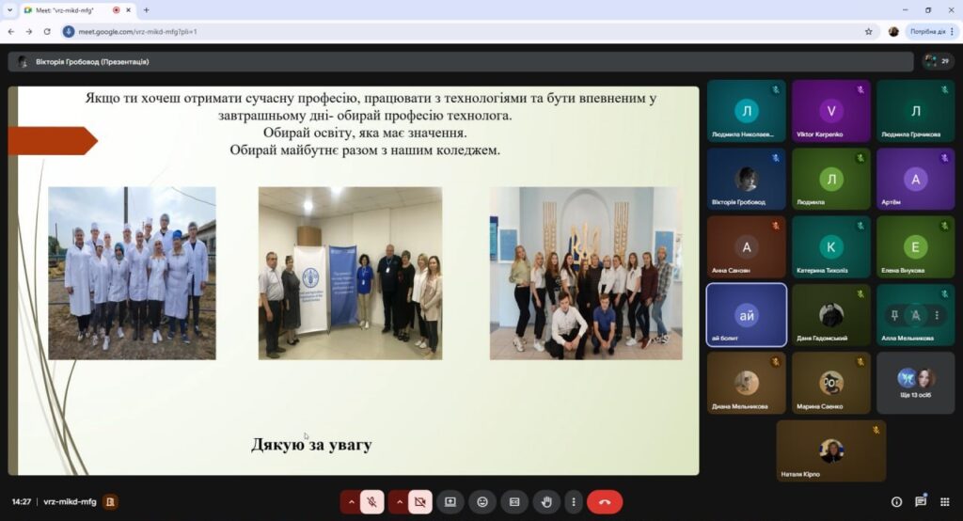The height and width of the screenshot is (521, 963).
Task: Expand video settings chevron beside camera
Action: [x=399, y=502]
